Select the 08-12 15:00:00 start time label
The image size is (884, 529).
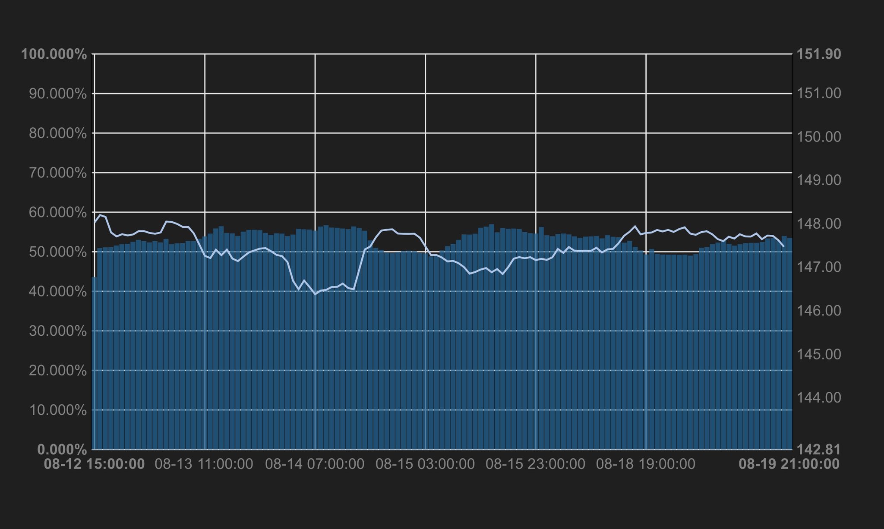(x=94, y=464)
